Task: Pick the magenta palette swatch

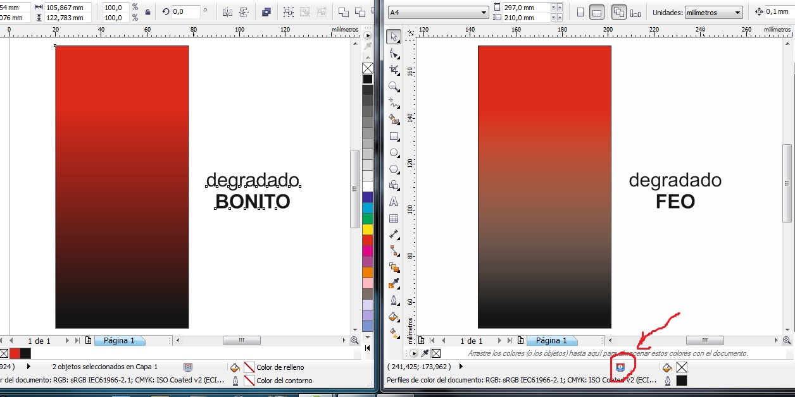Action: pos(368,251)
